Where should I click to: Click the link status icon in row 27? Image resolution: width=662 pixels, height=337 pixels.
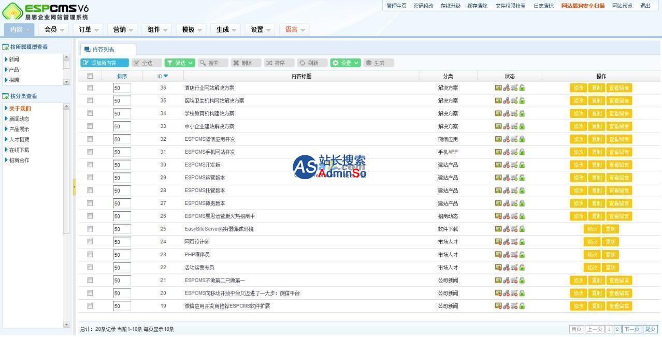[x=506, y=203]
